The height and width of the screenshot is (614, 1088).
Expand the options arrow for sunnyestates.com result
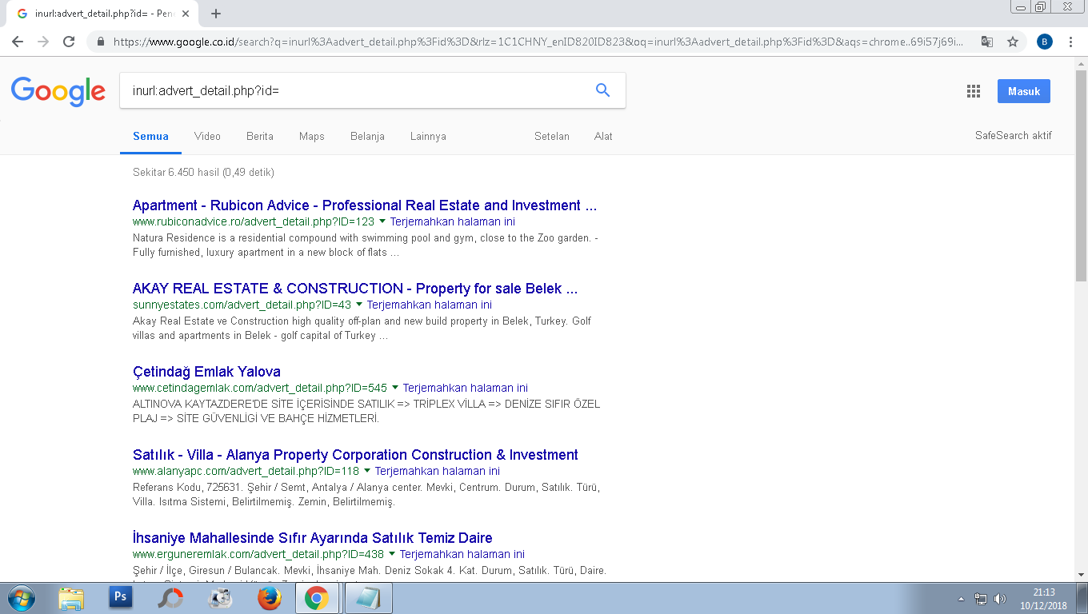click(x=359, y=305)
